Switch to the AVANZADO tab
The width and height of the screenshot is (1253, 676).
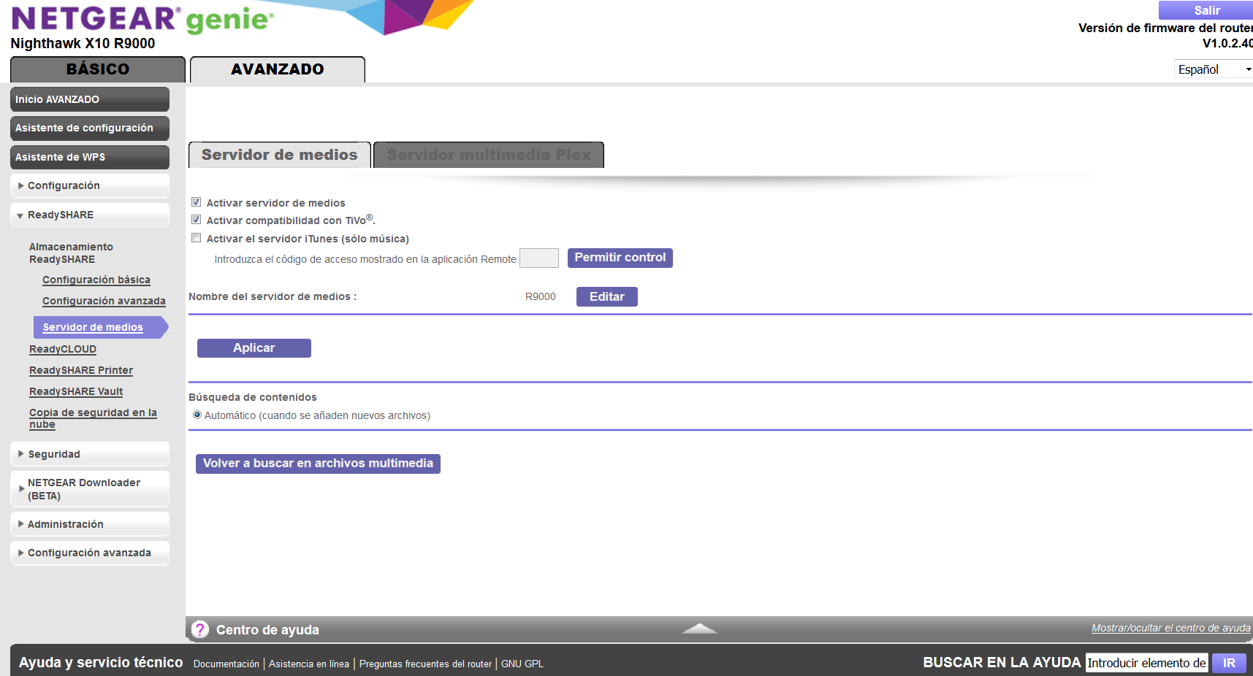(278, 69)
